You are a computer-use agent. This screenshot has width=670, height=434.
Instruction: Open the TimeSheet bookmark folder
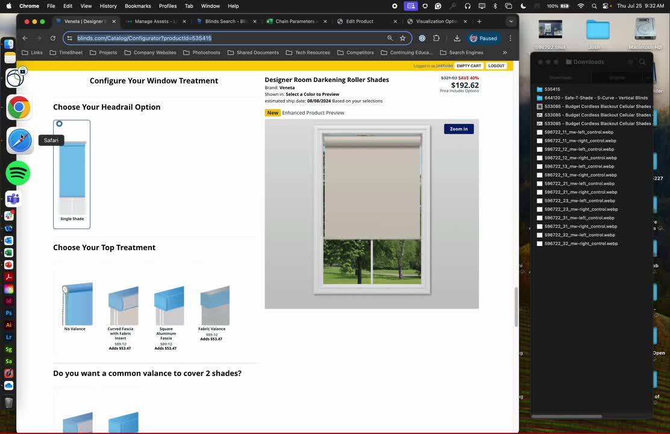[66, 52]
